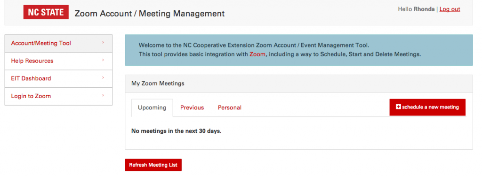482x176 pixels.
Task: Click the My Zoom Meetings panel header
Action: pyautogui.click(x=299, y=84)
